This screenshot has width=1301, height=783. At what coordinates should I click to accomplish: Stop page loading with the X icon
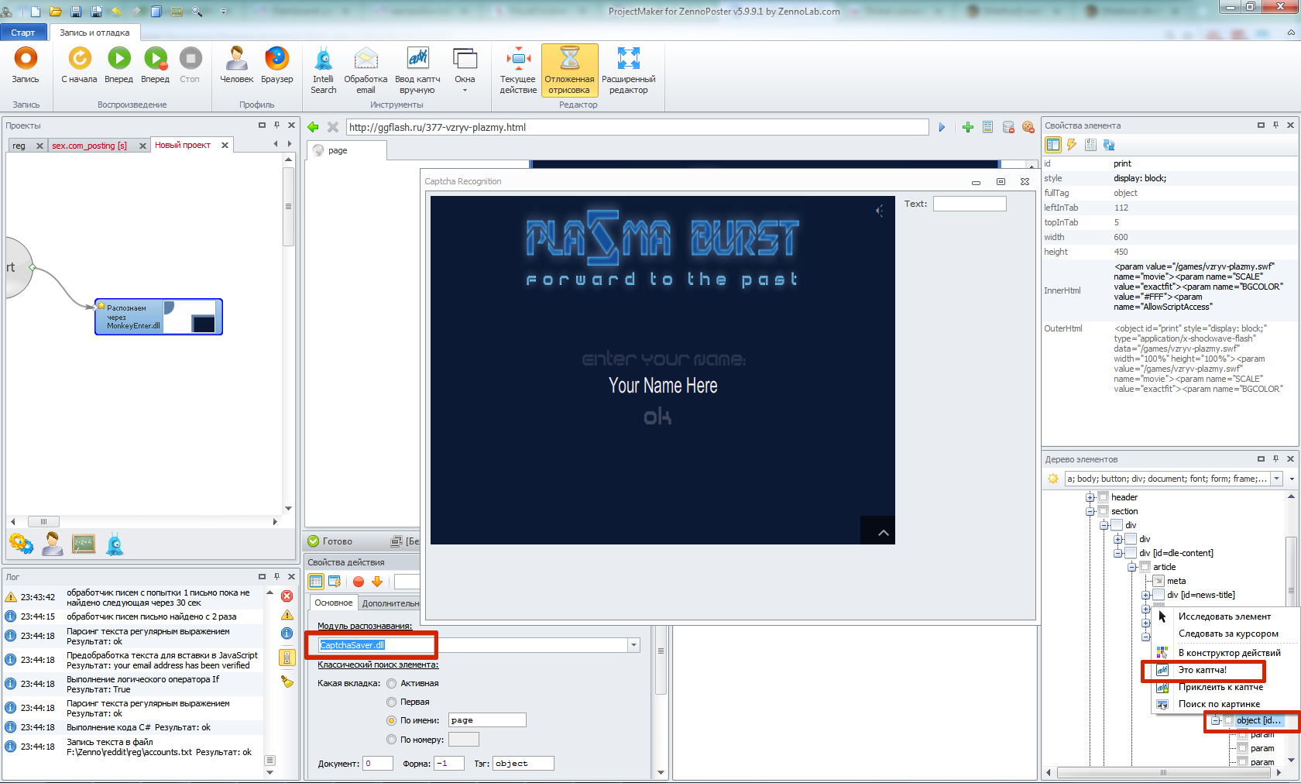(x=332, y=127)
